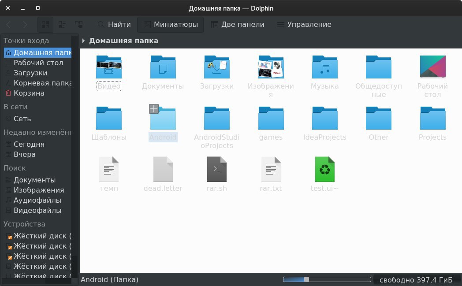
Task: Click the свободно 397,4 ГиБ space indicator
Action: click(x=416, y=280)
